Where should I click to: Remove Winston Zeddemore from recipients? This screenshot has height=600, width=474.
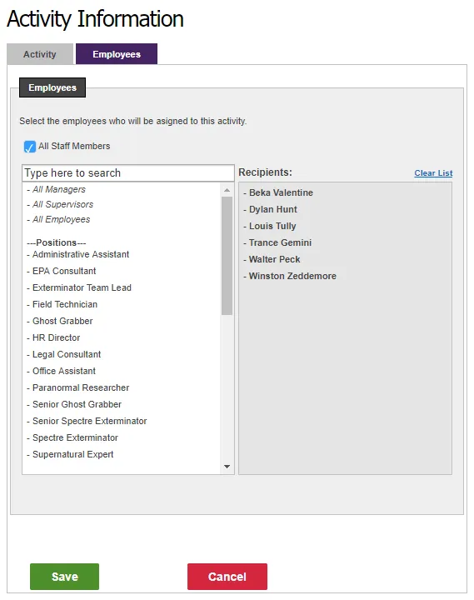pos(292,276)
